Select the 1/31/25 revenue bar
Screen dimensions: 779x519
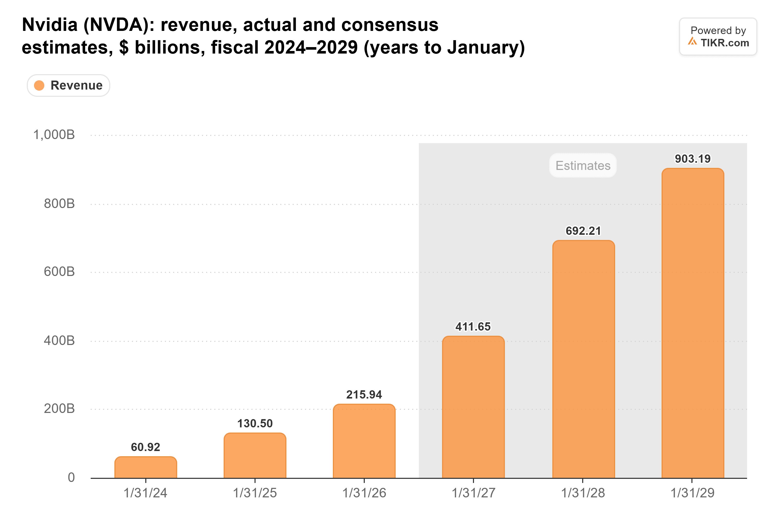(x=255, y=455)
